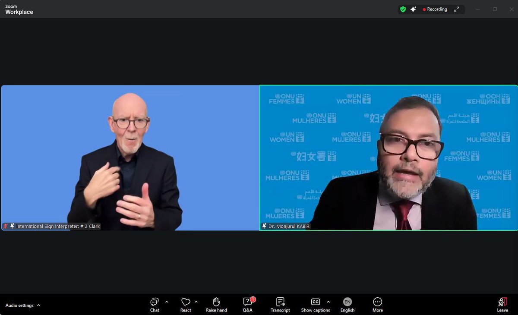This screenshot has height=315, width=518.
Task: Select the International Sign Interpreter video tile
Action: pos(130,157)
